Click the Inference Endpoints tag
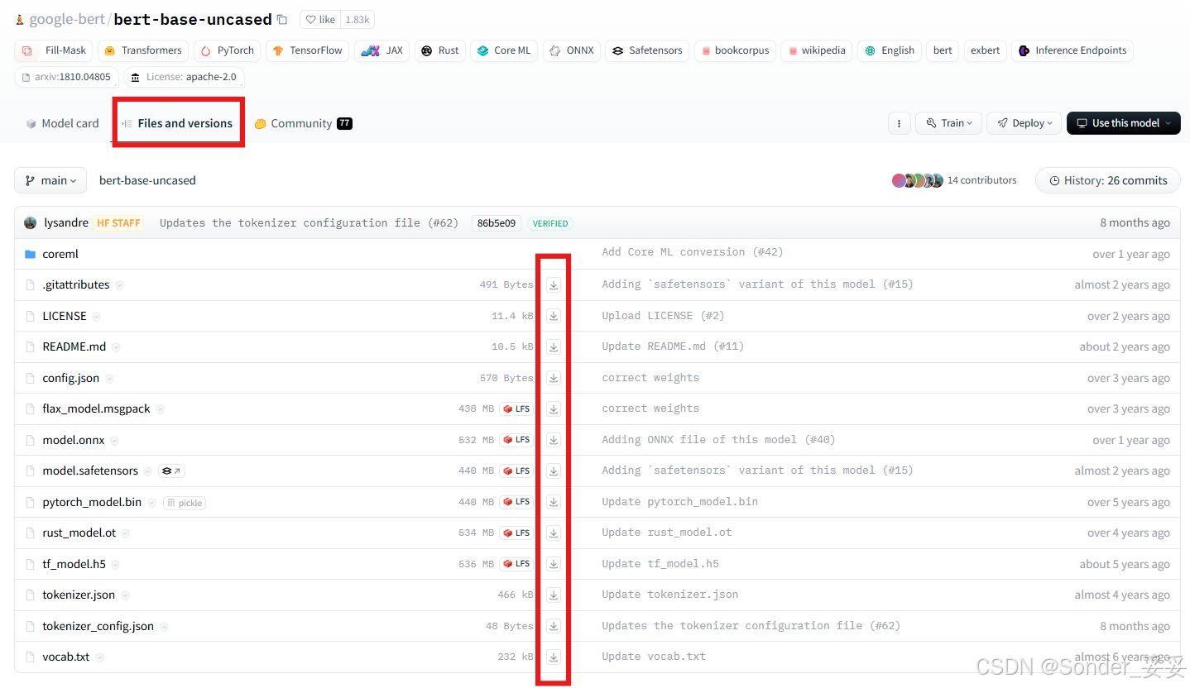This screenshot has width=1190, height=688. (x=1072, y=50)
